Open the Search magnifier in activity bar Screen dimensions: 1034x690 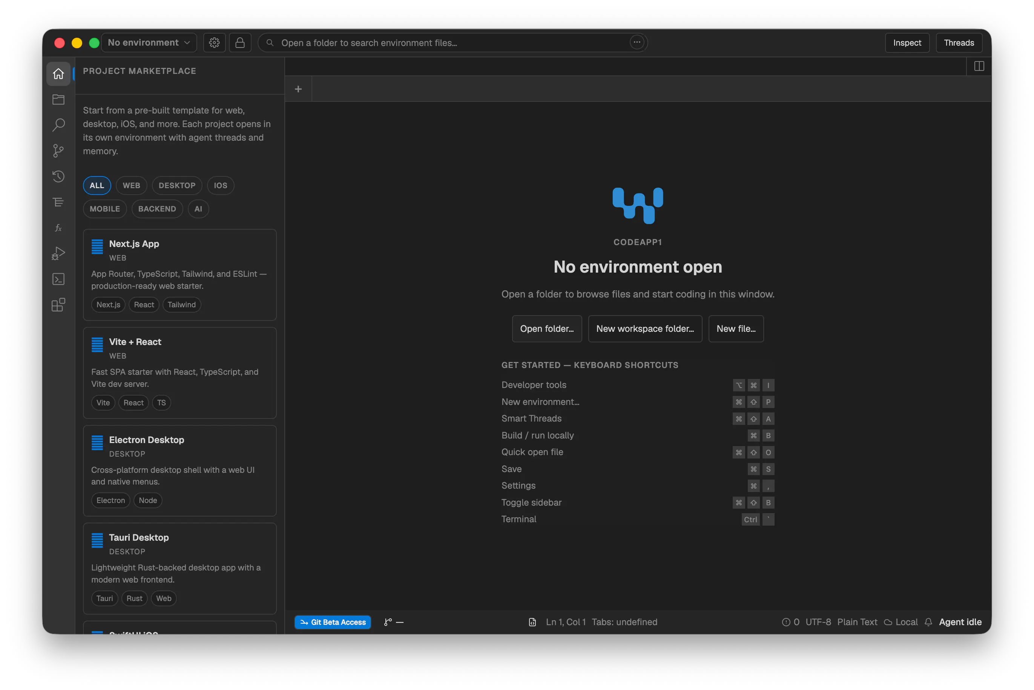pos(58,125)
